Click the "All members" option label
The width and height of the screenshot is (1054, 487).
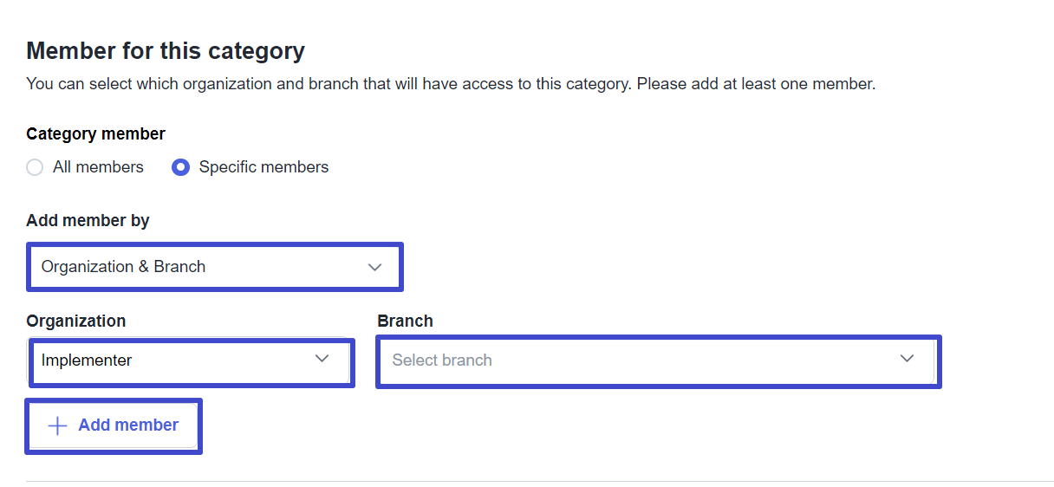click(98, 167)
